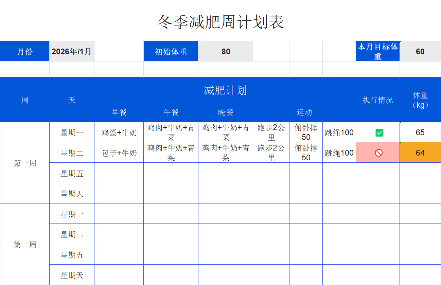This screenshot has height=285, width=441.
Task: Select the target weight value 60
Action: pyautogui.click(x=420, y=51)
